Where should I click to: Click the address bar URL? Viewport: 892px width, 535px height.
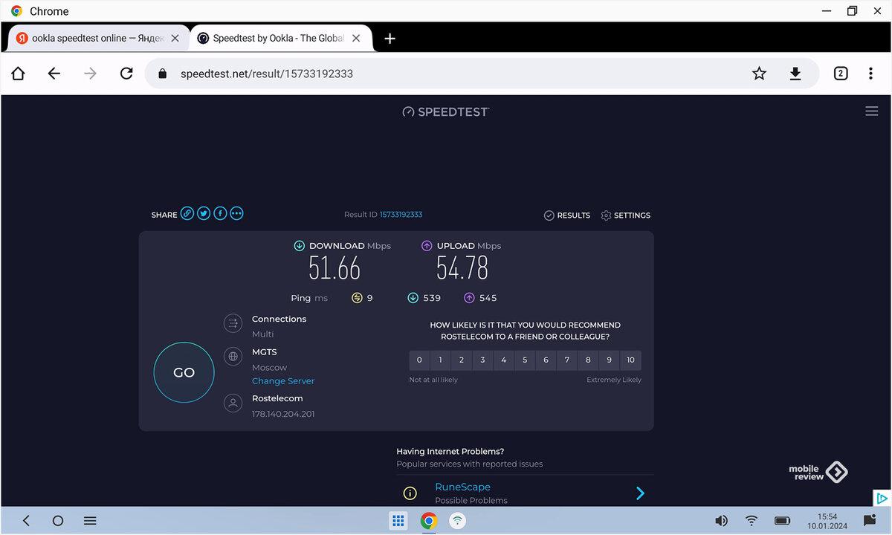pyautogui.click(x=266, y=74)
